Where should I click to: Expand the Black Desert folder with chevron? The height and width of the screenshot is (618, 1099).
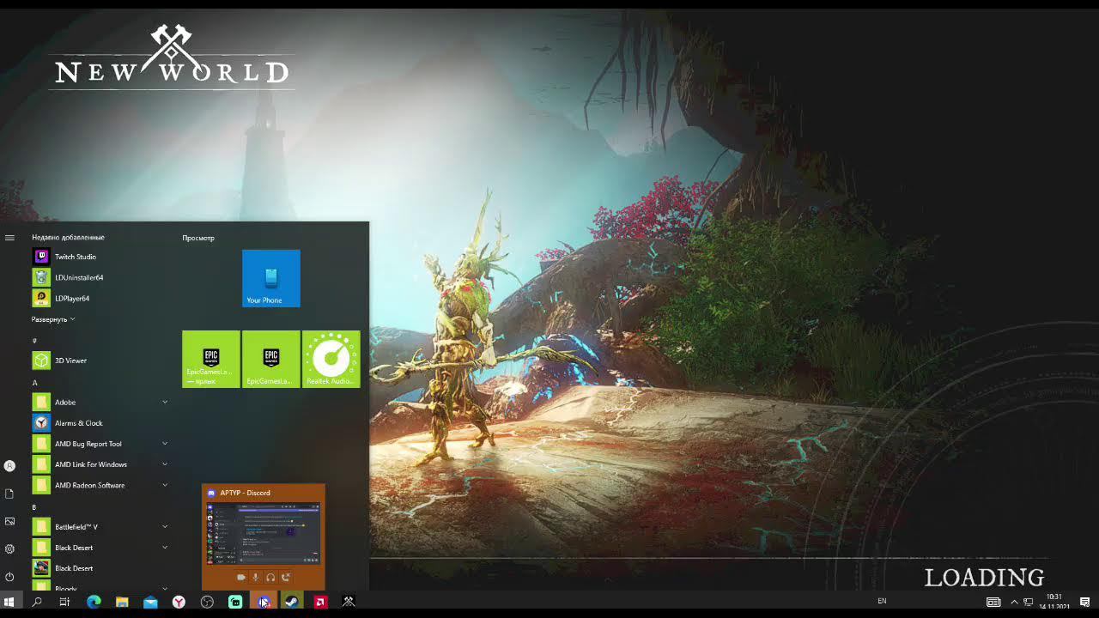coord(165,548)
